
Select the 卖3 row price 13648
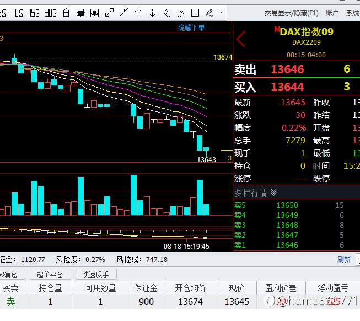[287, 225]
